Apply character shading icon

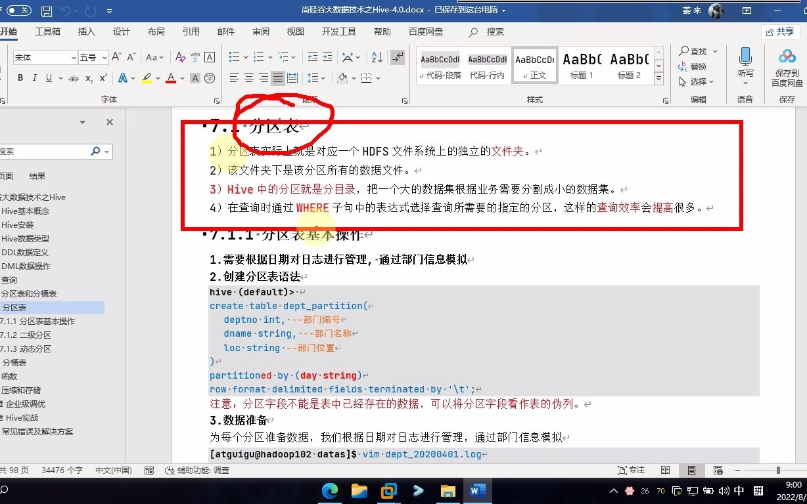tap(195, 78)
